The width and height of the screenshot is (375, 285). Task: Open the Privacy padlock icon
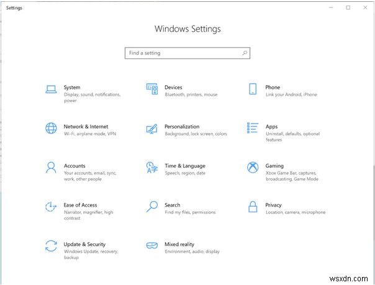tap(253, 207)
